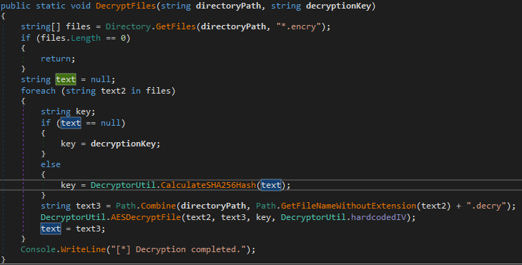This screenshot has width=522, height=265.
Task: Click the else keyword
Action: tap(51, 164)
